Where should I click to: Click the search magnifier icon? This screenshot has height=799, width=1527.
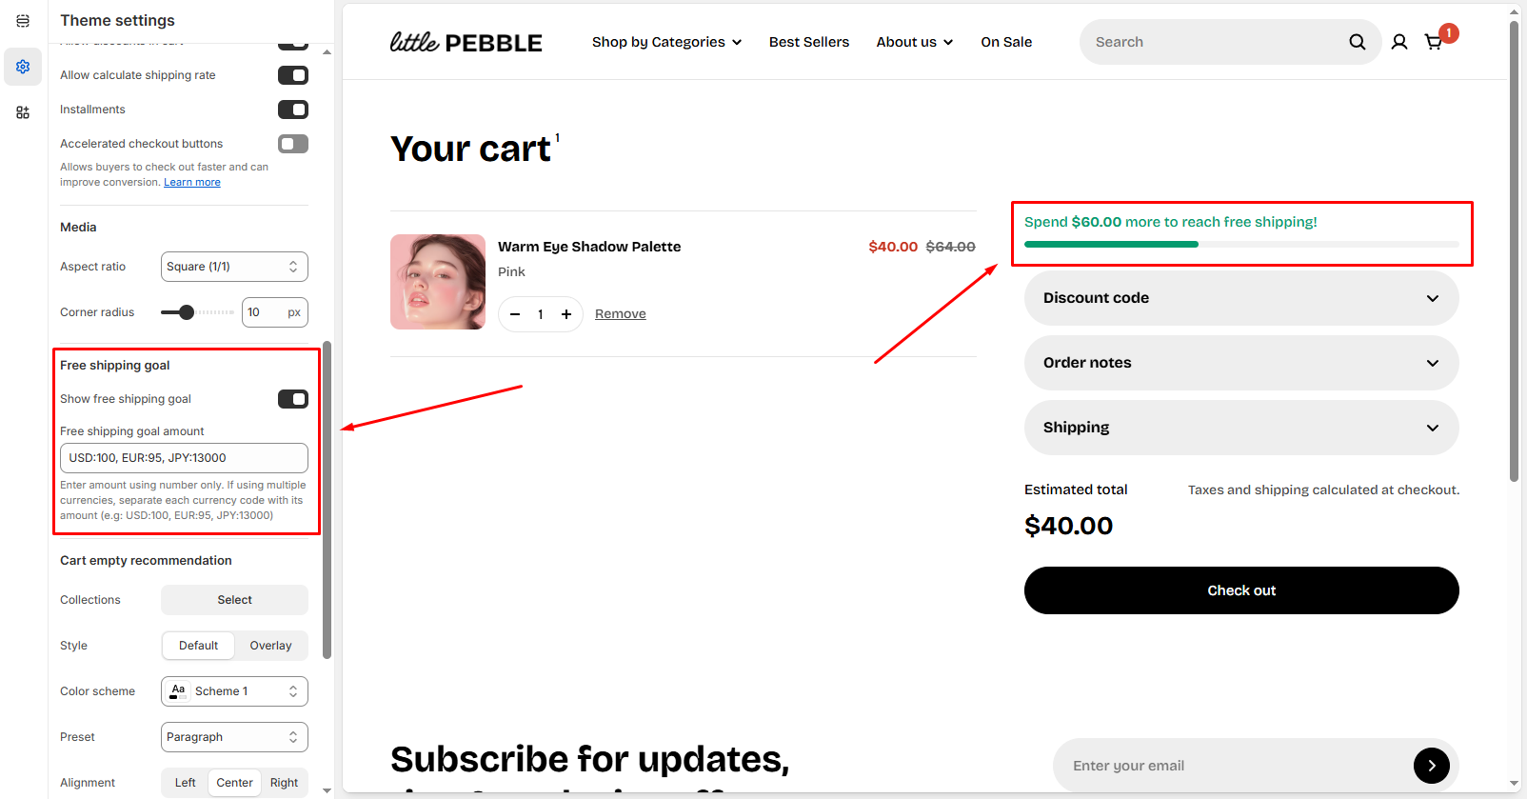[x=1357, y=42]
